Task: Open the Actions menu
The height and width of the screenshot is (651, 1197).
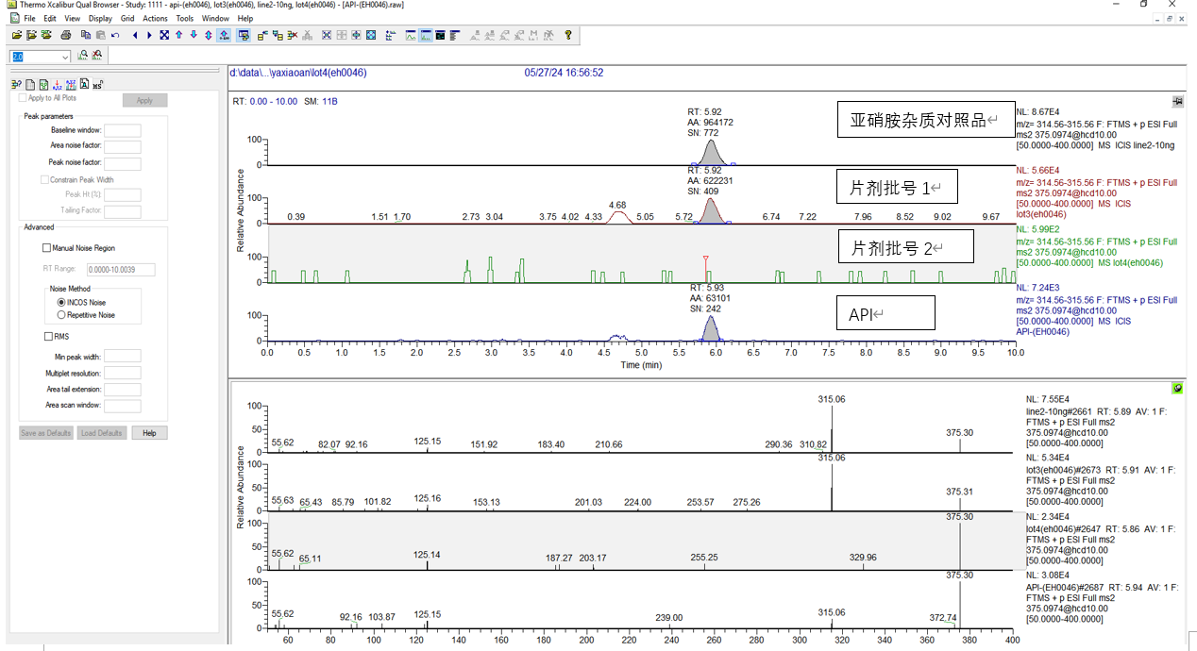Action: pos(155,18)
